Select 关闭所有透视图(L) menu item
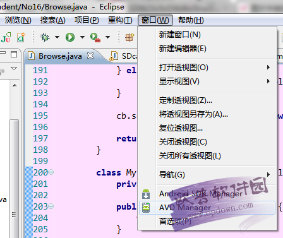The height and width of the screenshot is (238, 283). [x=207, y=156]
